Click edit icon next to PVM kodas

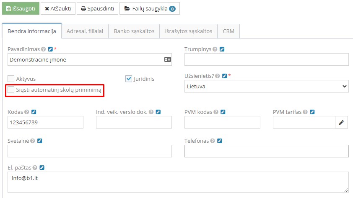223,112
